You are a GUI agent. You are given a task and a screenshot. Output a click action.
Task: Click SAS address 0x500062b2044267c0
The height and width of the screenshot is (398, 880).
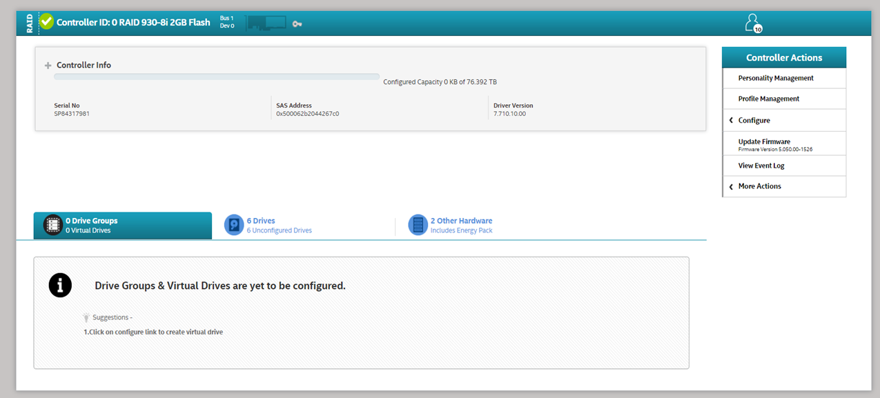307,113
